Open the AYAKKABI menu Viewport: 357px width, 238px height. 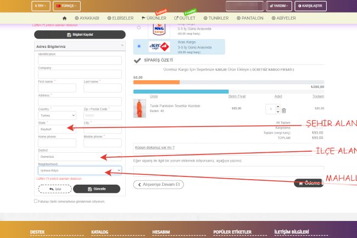click(87, 18)
